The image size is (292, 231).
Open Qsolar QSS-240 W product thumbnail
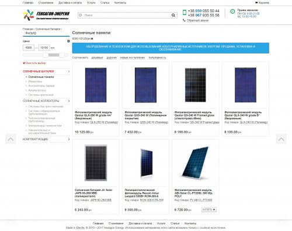pos(145,85)
